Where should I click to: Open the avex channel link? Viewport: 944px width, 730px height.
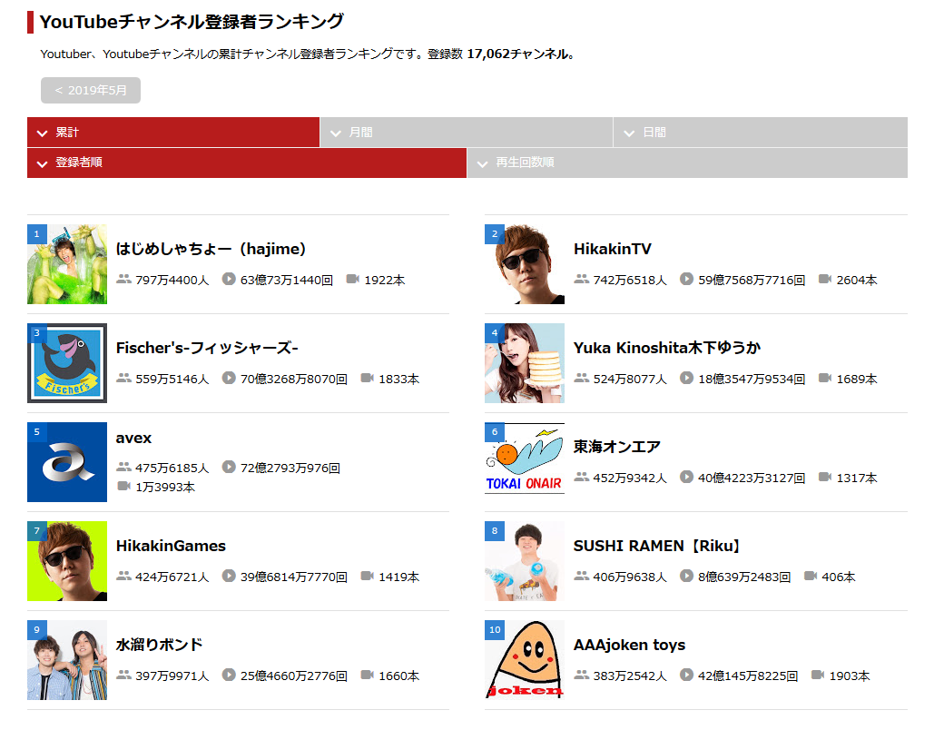pos(133,438)
